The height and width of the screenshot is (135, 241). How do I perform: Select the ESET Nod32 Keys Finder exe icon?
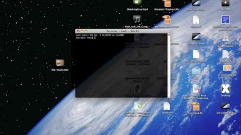196,89
